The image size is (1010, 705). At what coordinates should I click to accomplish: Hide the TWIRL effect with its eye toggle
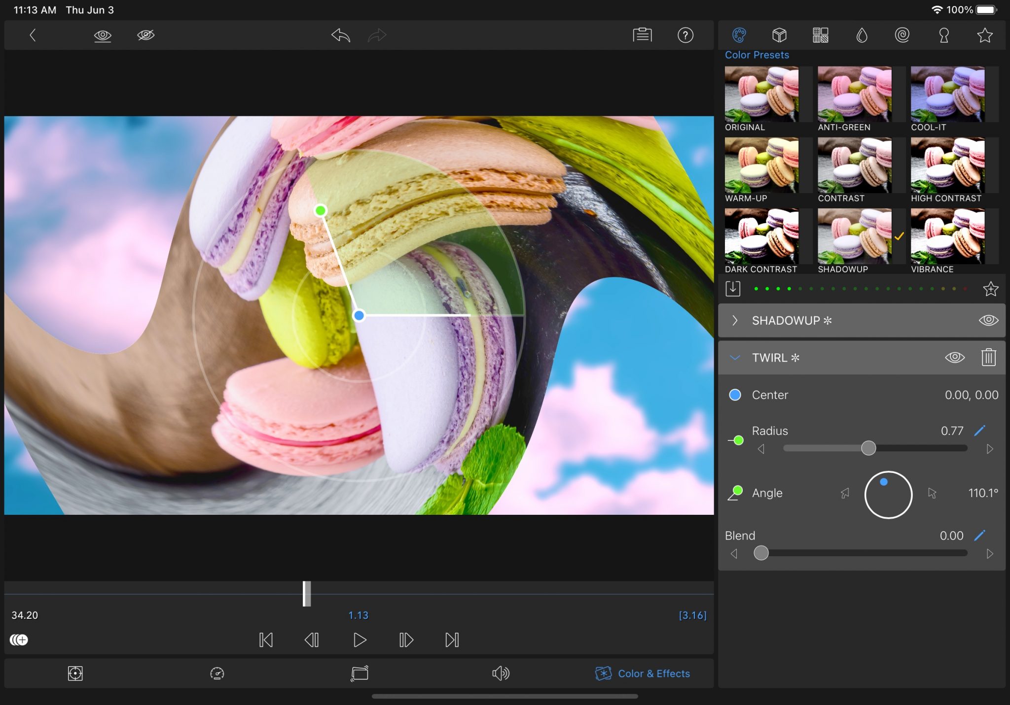(x=954, y=358)
